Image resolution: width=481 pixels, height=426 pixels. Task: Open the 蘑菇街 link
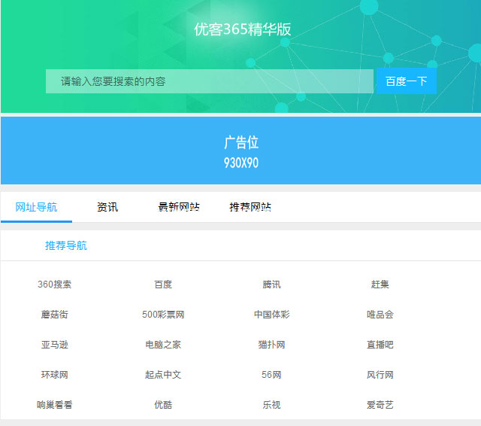pyautogui.click(x=55, y=315)
